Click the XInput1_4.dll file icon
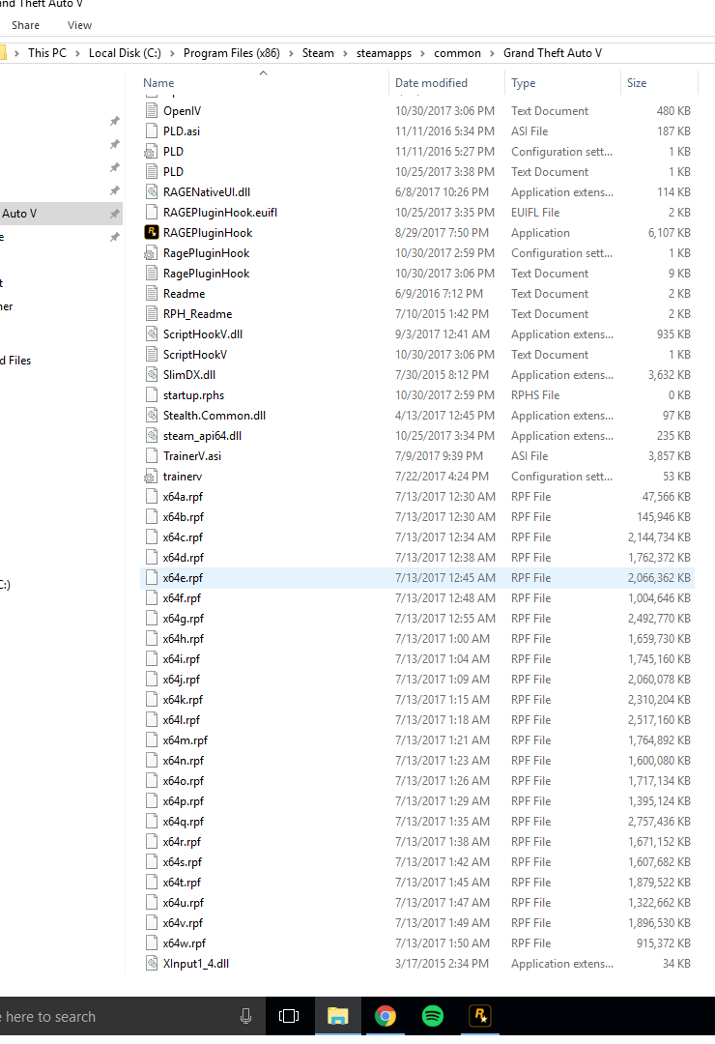Image resolution: width=715 pixels, height=1044 pixels. click(152, 964)
